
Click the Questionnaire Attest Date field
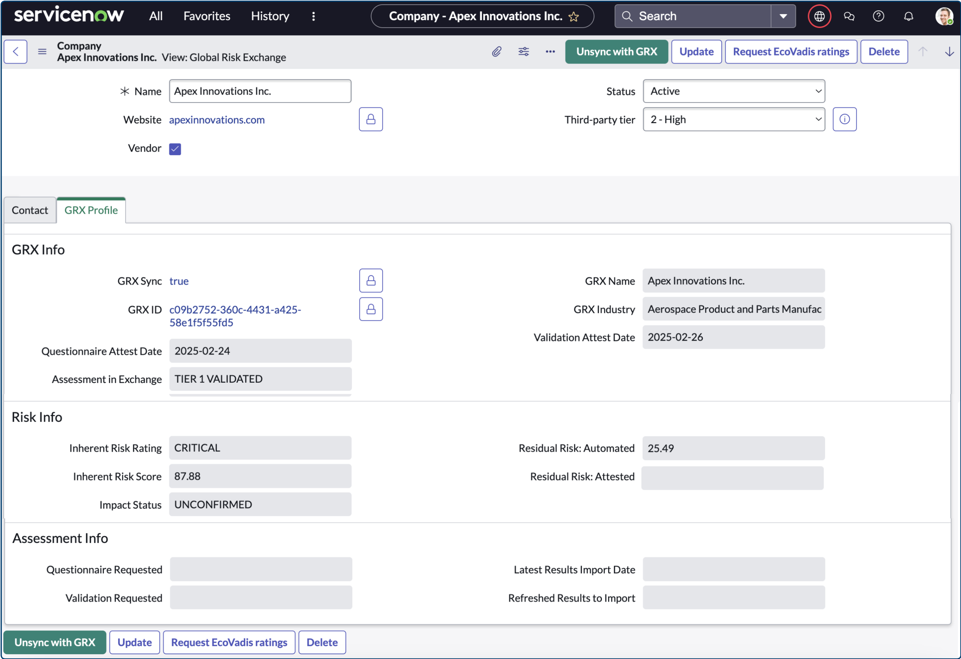(x=260, y=351)
